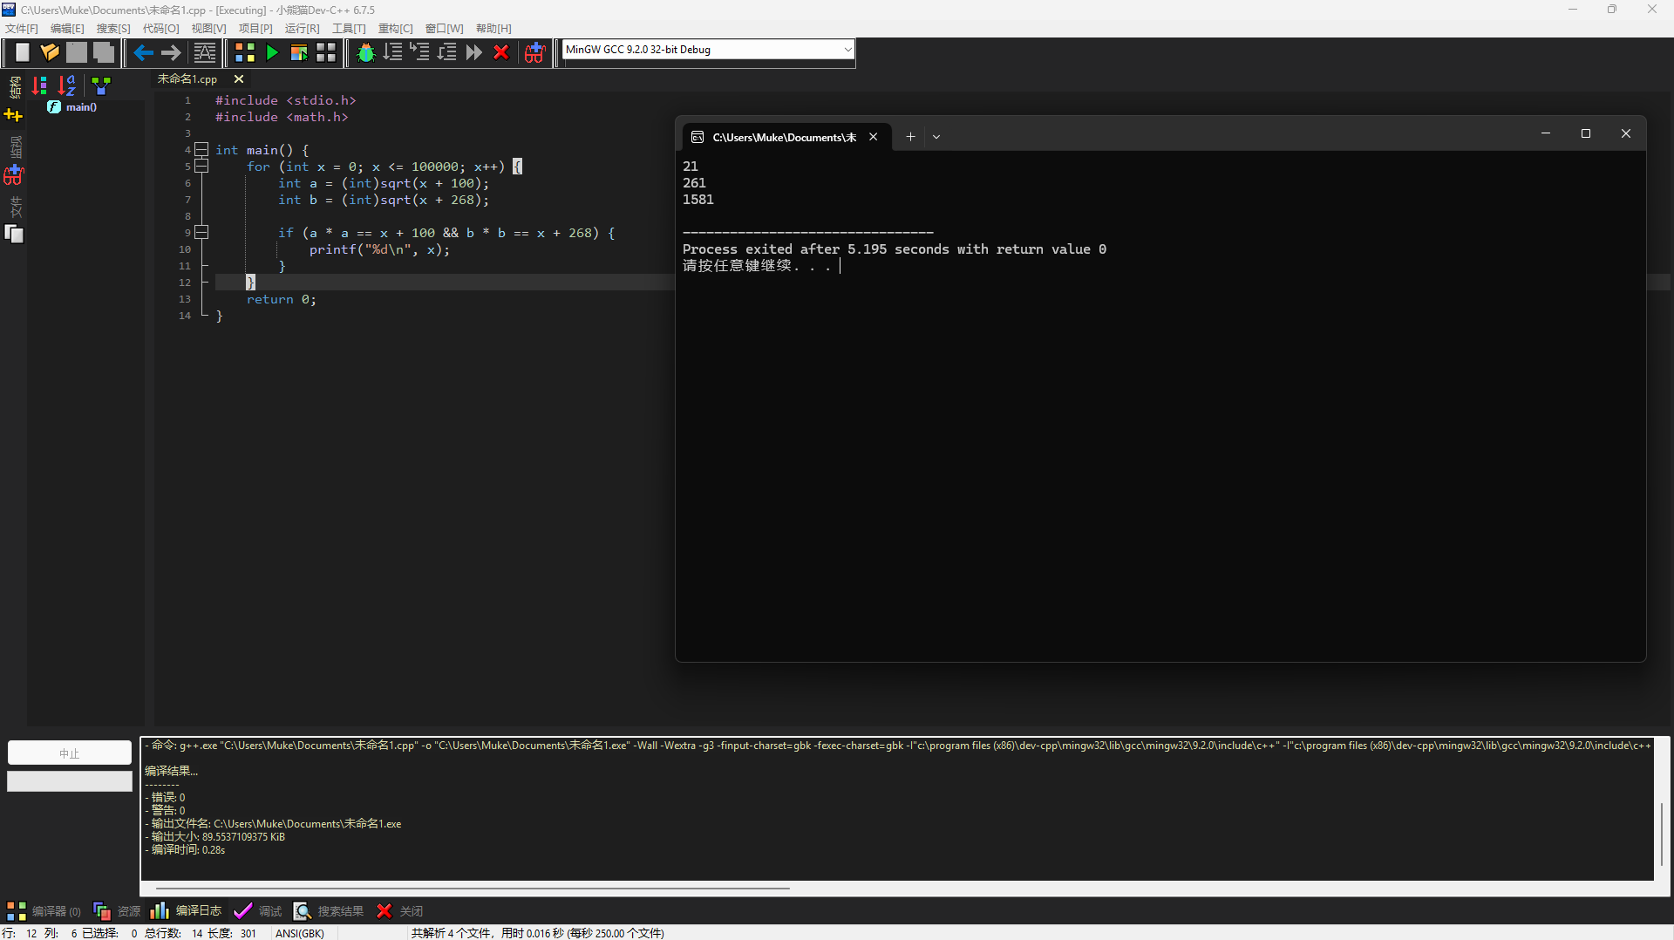The width and height of the screenshot is (1674, 940).
Task: Sort class browser alphabetically with a-z icon
Action: (x=67, y=85)
